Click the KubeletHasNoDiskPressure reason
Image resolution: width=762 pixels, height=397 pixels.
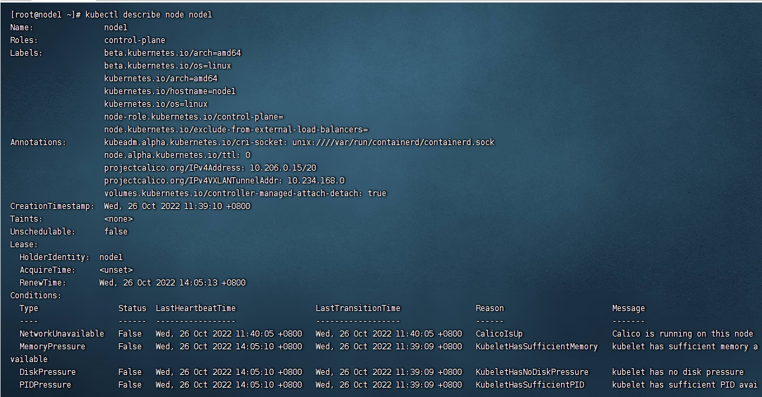[532, 372]
